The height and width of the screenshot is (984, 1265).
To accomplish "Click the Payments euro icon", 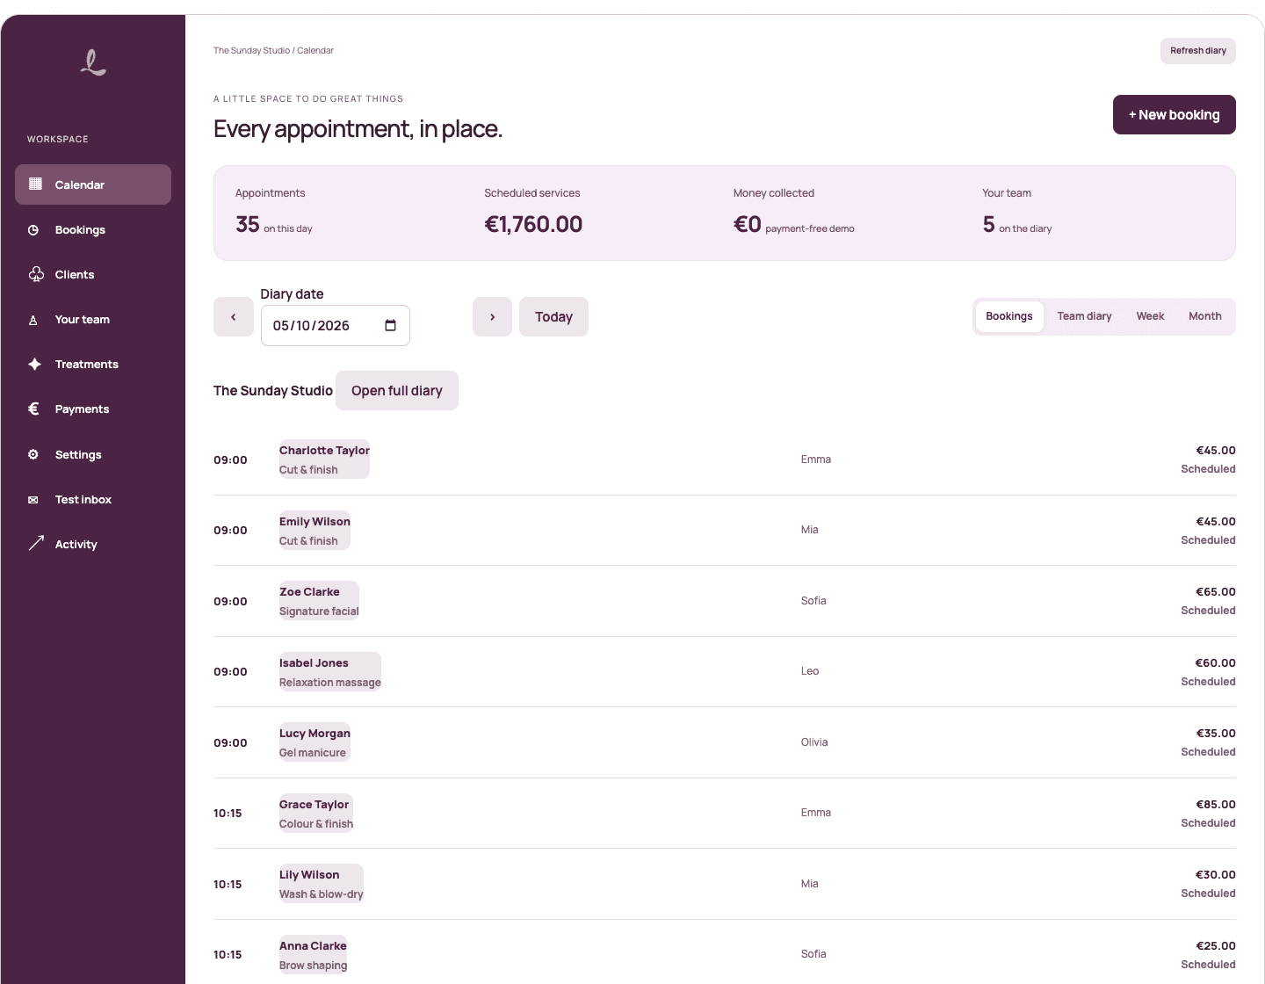I will (33, 409).
